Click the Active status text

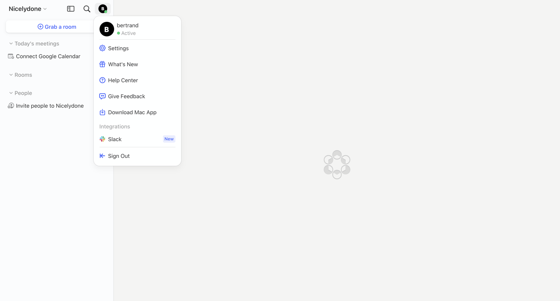pyautogui.click(x=129, y=33)
